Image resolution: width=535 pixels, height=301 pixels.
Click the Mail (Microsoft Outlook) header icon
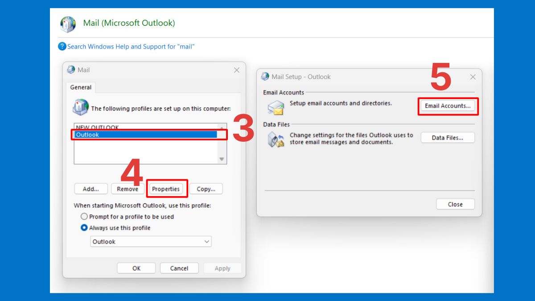(x=68, y=24)
